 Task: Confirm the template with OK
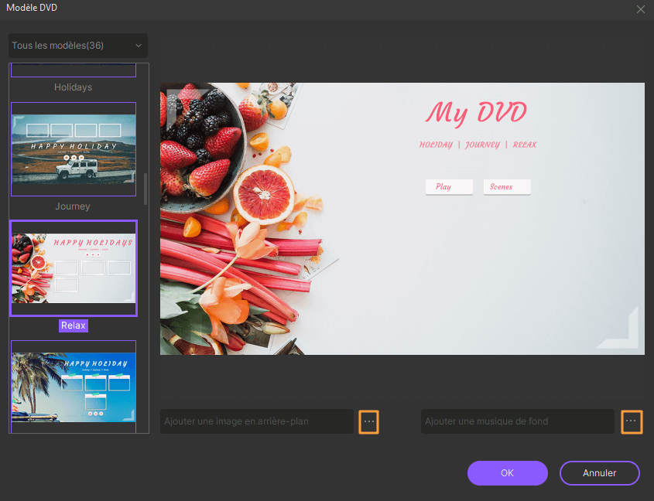click(507, 472)
